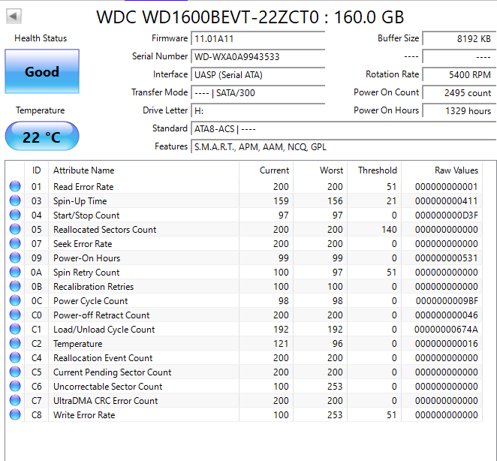
Task: Click the Drive Letter field H:
Action: 258,110
